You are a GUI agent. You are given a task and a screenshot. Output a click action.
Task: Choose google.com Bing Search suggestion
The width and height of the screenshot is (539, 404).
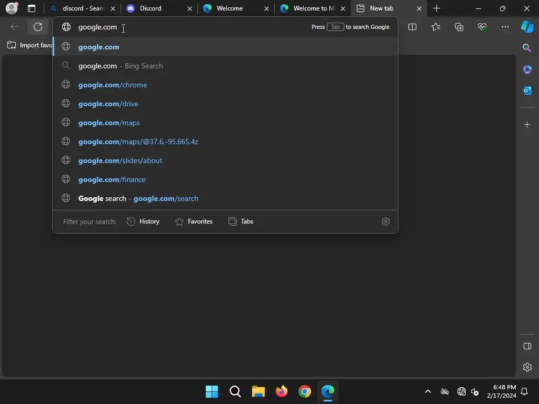pos(225,66)
